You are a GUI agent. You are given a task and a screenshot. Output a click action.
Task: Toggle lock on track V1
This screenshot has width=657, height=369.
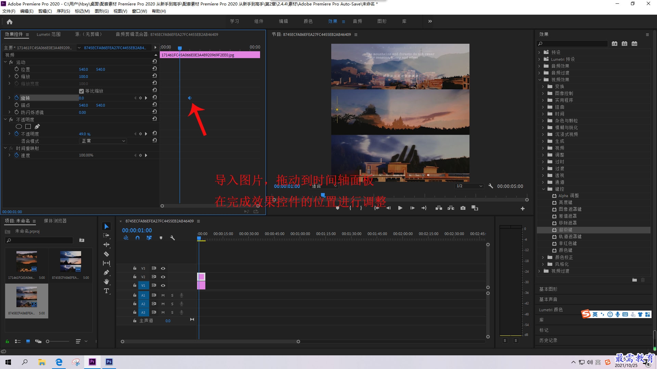pyautogui.click(x=134, y=285)
